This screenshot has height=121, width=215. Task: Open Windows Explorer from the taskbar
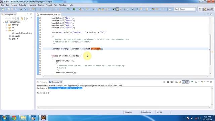[x=23, y=118]
